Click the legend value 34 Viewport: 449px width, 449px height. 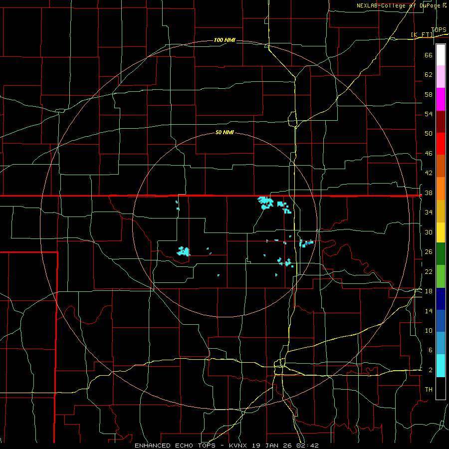pyautogui.click(x=429, y=212)
